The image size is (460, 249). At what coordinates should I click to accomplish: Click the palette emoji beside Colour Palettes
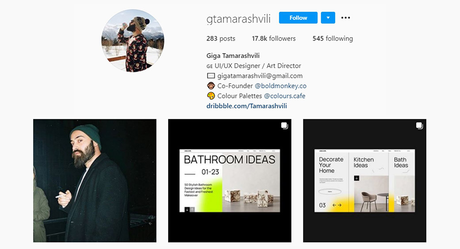[x=211, y=96]
